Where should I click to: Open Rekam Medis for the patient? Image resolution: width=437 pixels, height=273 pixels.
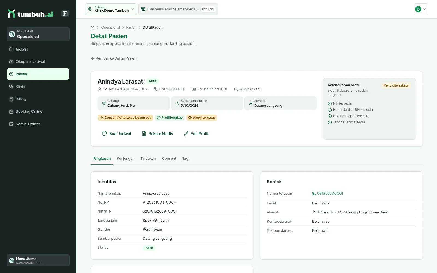coord(157,134)
